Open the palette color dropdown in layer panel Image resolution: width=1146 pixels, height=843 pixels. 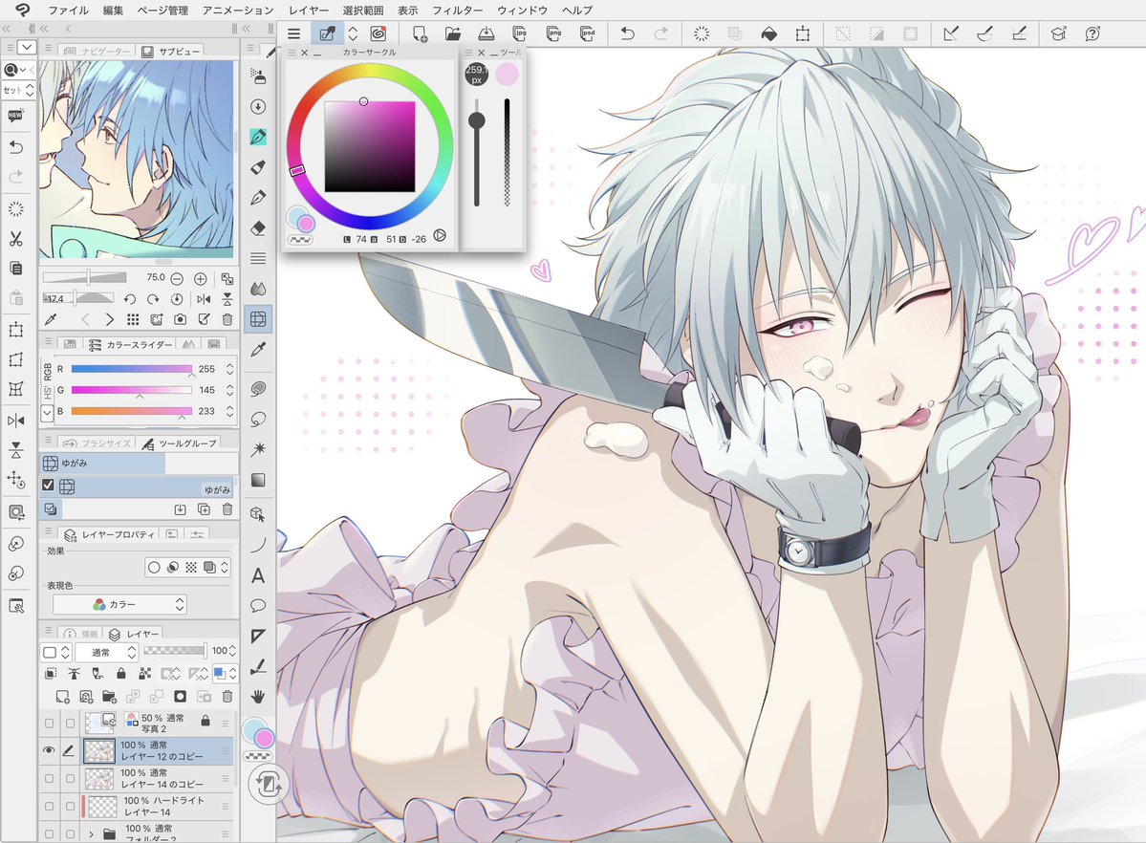tap(56, 652)
